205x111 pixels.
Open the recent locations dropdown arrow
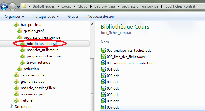[19, 6]
